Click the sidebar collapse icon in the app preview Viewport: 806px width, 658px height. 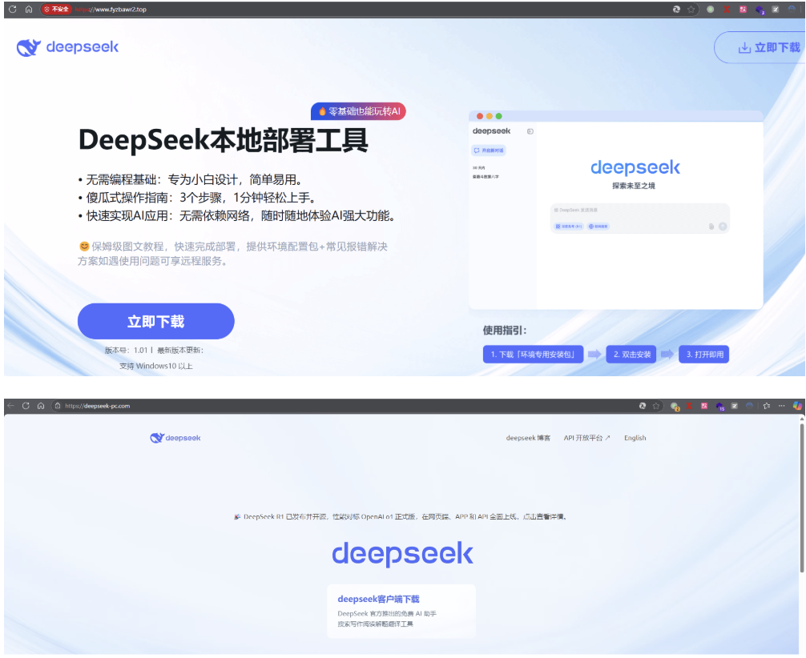pos(530,131)
